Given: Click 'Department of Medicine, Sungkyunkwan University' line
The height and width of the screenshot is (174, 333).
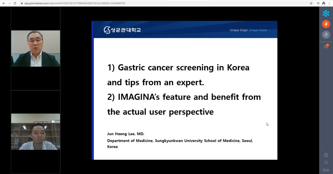Looking at the screenshot, I should [180, 141].
